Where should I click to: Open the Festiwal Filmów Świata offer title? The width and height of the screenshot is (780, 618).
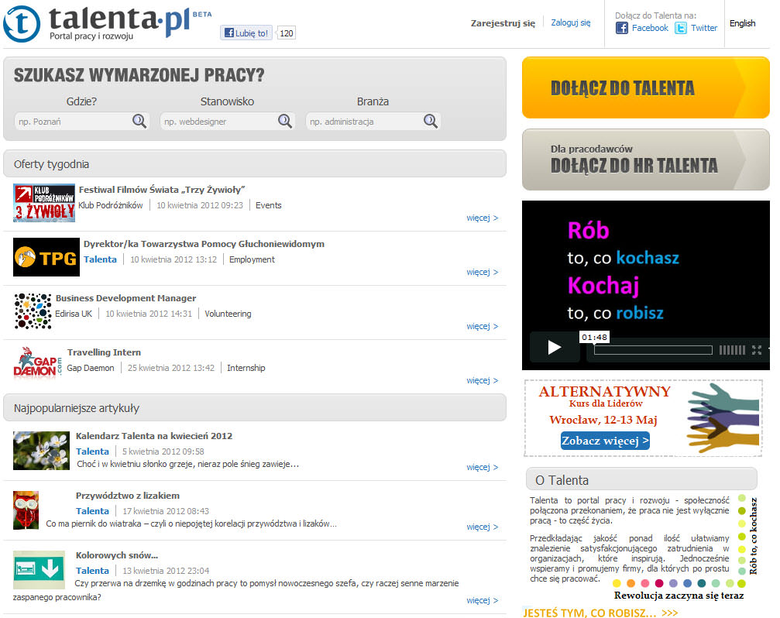coord(162,190)
